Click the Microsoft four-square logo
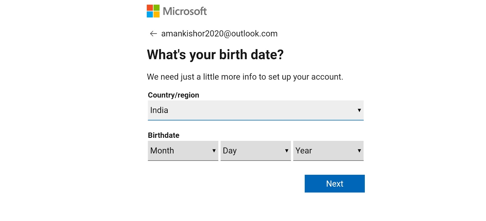This screenshot has width=486, height=221. pos(153,11)
